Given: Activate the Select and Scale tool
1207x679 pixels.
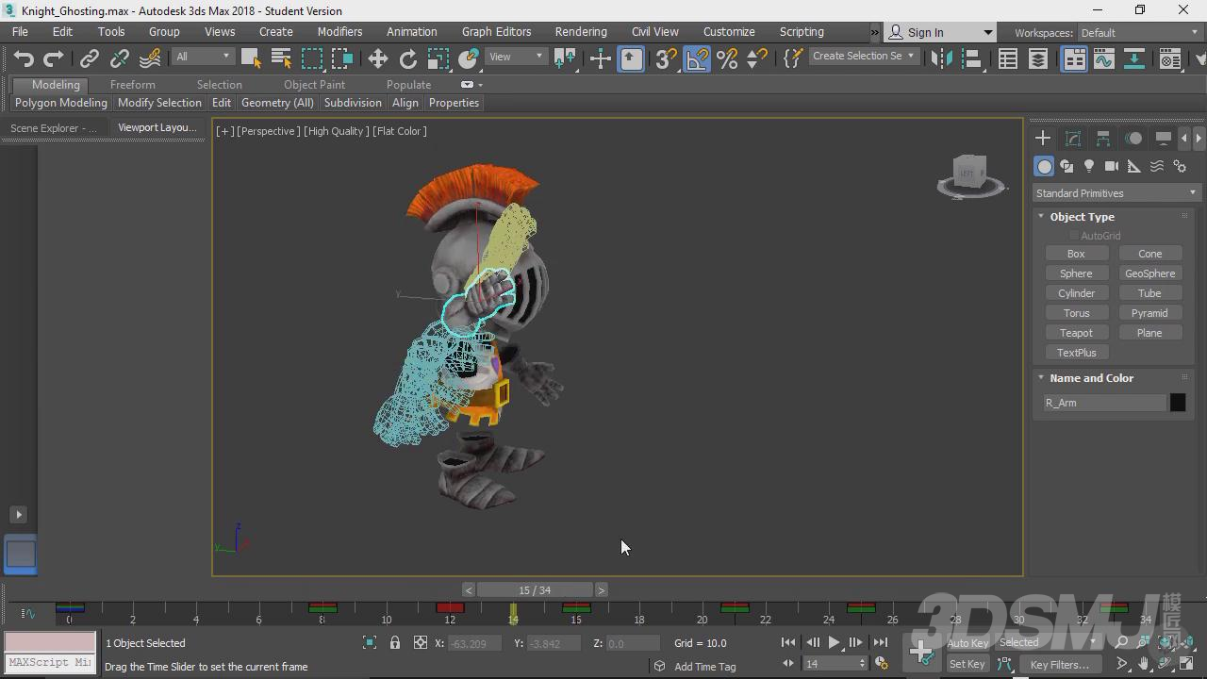Looking at the screenshot, I should (438, 58).
